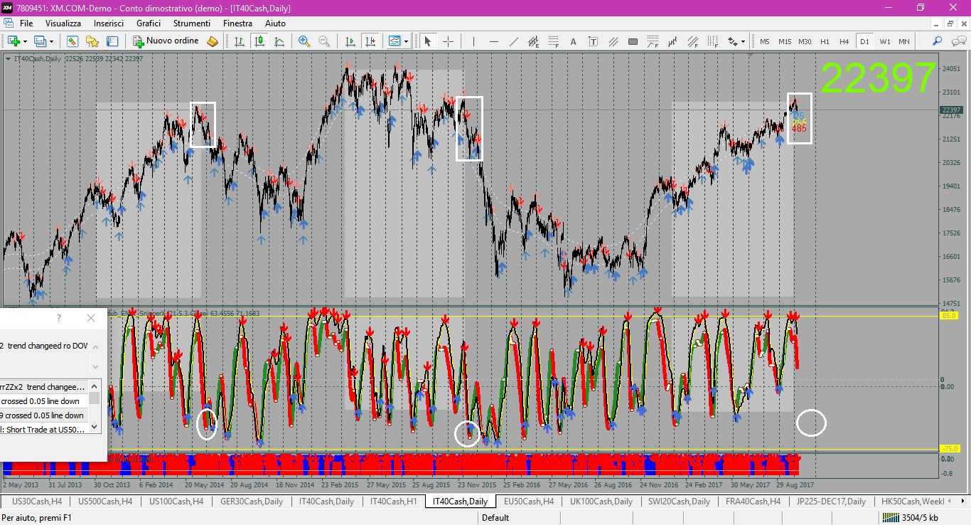Click alert list scrollbar down arrow
The image size is (971, 525).
point(95,427)
